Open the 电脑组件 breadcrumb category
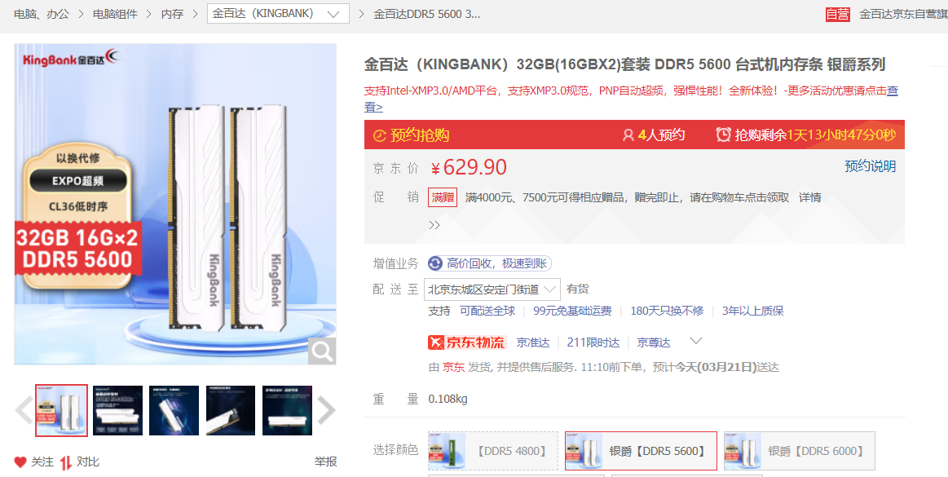This screenshot has width=948, height=477. 115,14
